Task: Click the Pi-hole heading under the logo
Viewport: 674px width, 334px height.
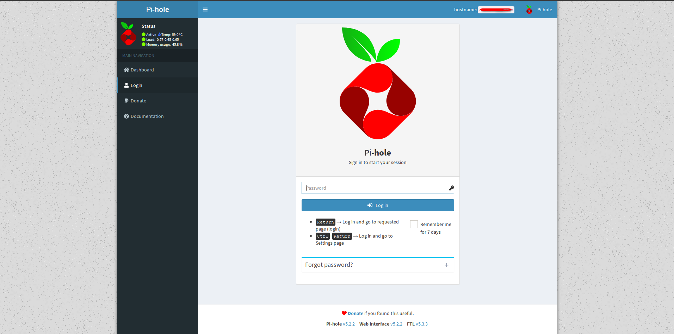Action: [x=378, y=152]
